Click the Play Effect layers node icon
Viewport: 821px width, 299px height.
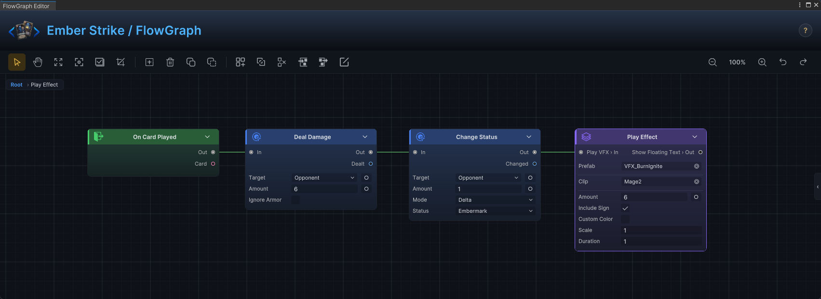pos(586,137)
